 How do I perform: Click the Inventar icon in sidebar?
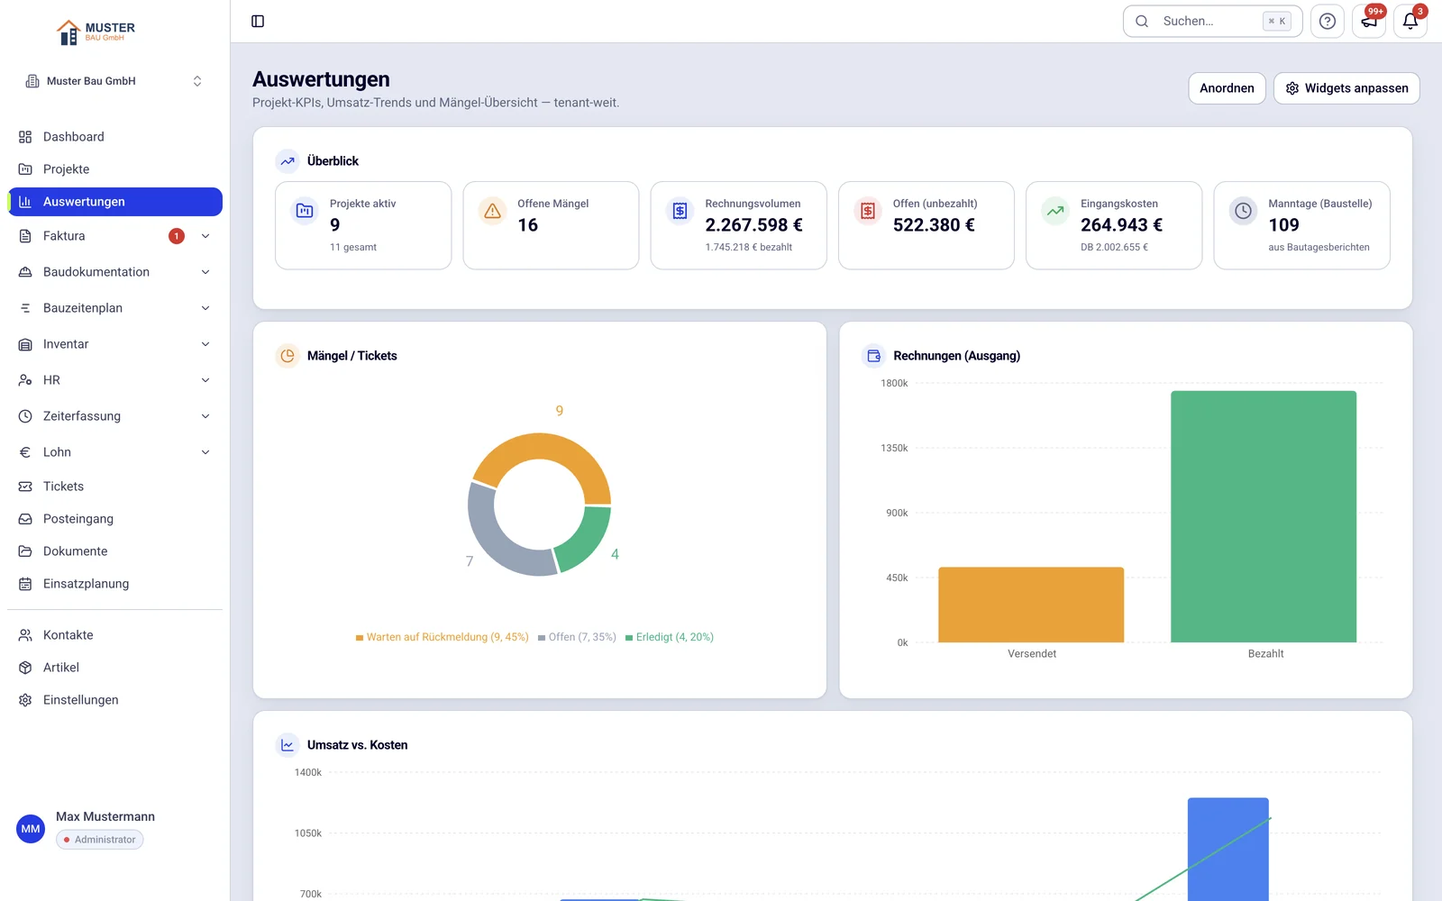pyautogui.click(x=25, y=344)
